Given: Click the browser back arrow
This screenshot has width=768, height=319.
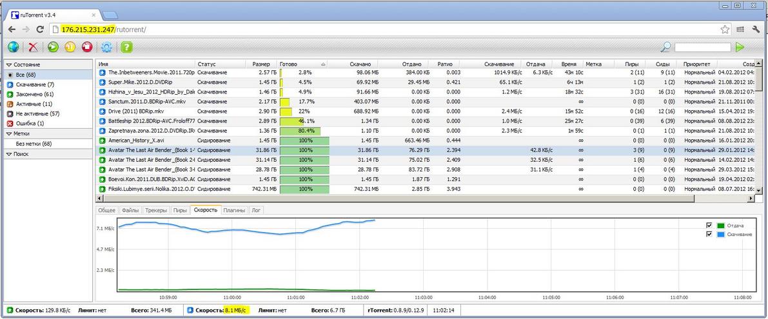Looking at the screenshot, I should [12, 30].
